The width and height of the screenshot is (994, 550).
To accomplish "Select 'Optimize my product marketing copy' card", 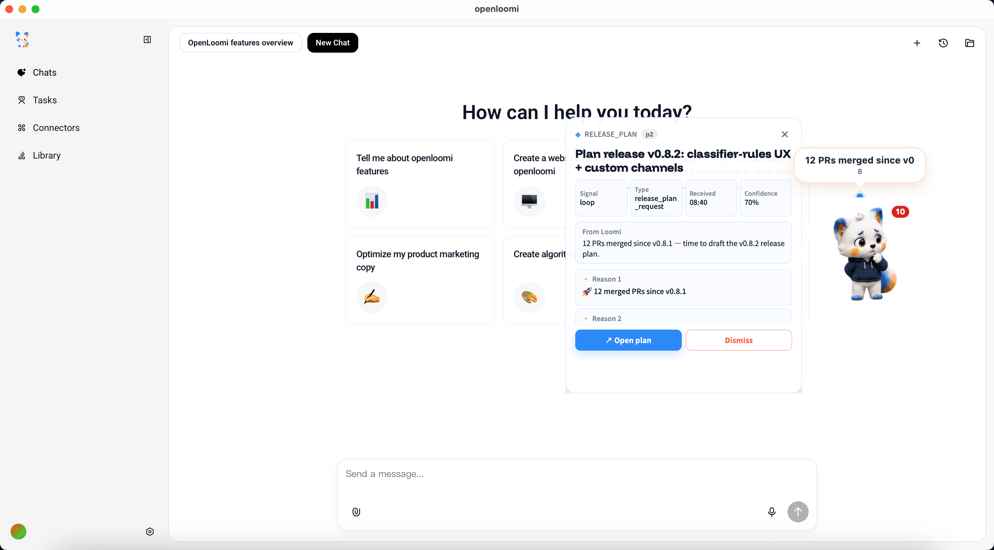I will click(420, 280).
